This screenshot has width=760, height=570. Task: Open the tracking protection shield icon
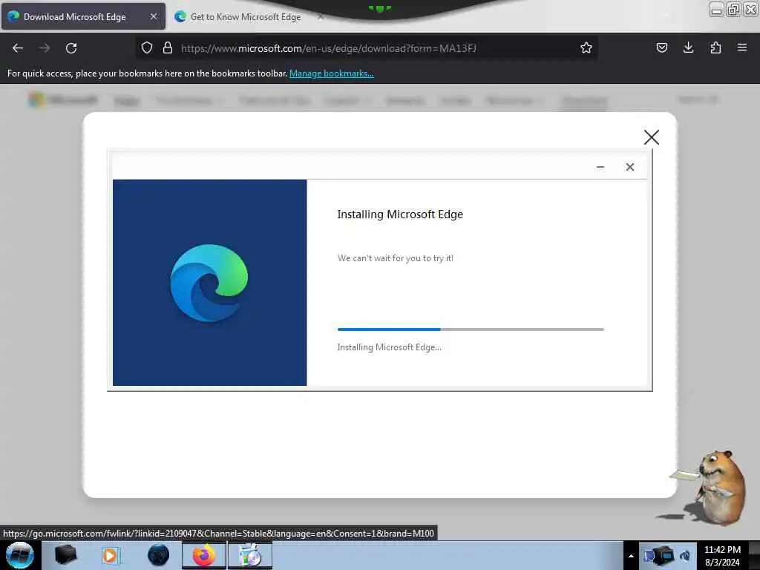click(147, 47)
